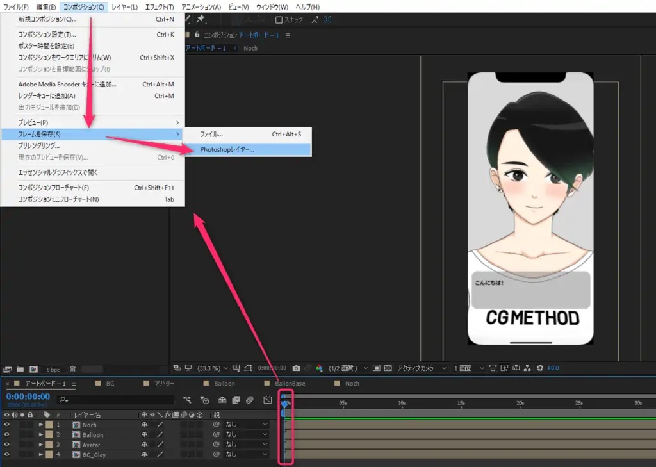656x467 pixels.
Task: Click the snapshot camera icon in viewer
Action: click(x=296, y=368)
